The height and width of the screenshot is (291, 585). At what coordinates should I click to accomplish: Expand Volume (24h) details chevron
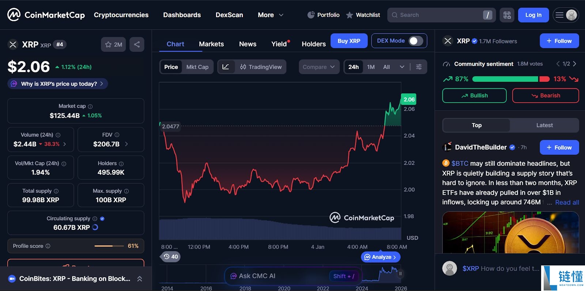(x=65, y=144)
